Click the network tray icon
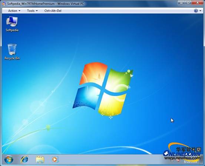 coord(172,160)
